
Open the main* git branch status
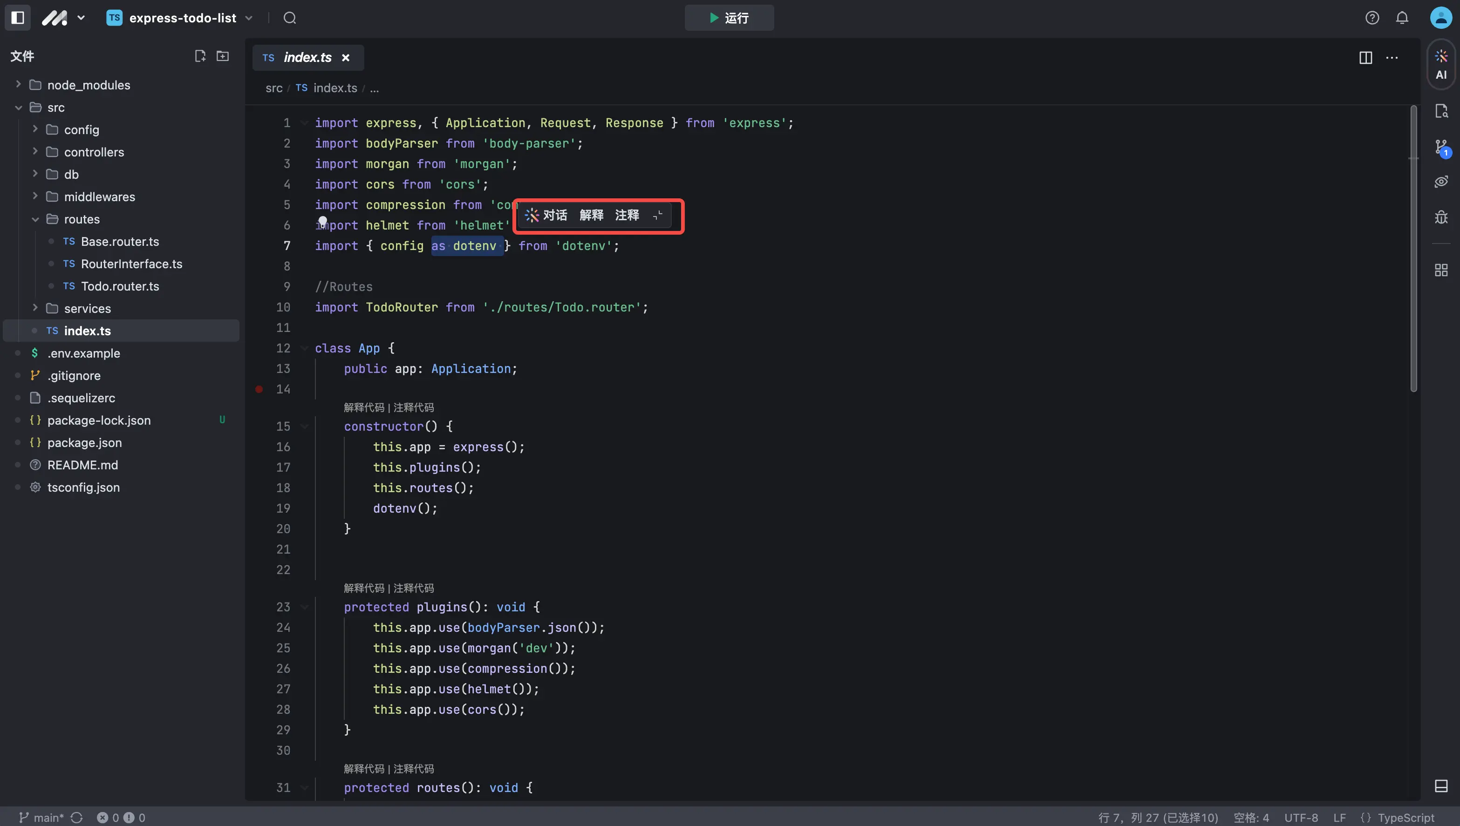click(41, 818)
